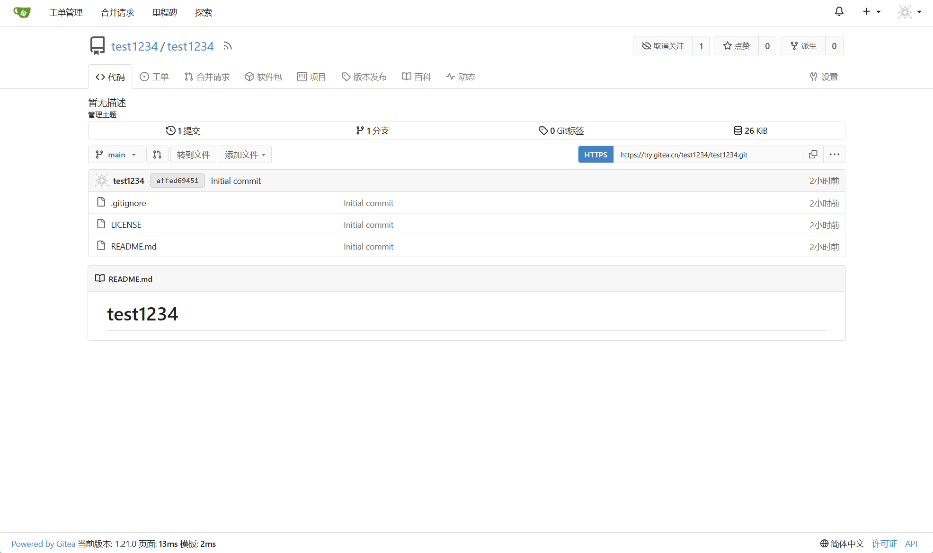933x553 pixels.
Task: Click the Go to file button
Action: (x=193, y=155)
